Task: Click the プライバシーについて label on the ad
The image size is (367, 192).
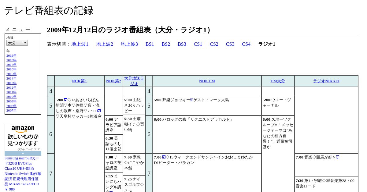Action: pos(29,149)
